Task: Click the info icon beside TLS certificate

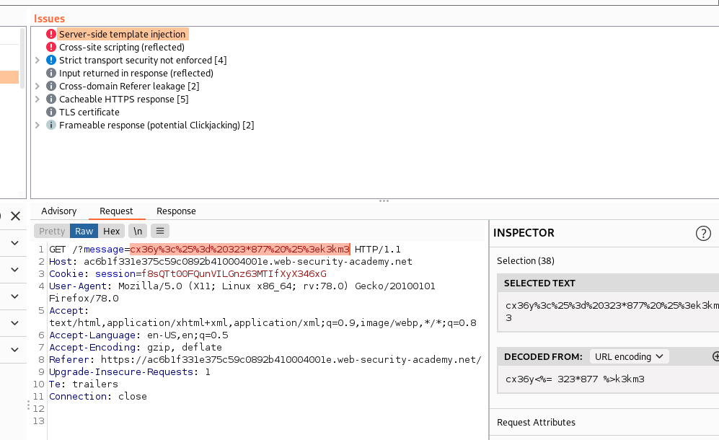Action: pos(51,113)
